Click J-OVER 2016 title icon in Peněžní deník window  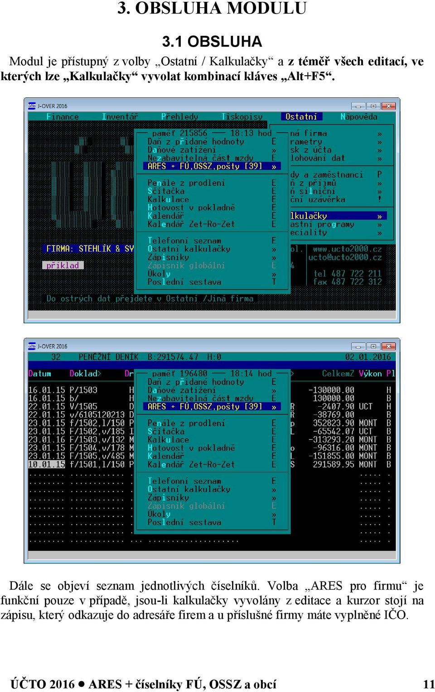[32, 346]
